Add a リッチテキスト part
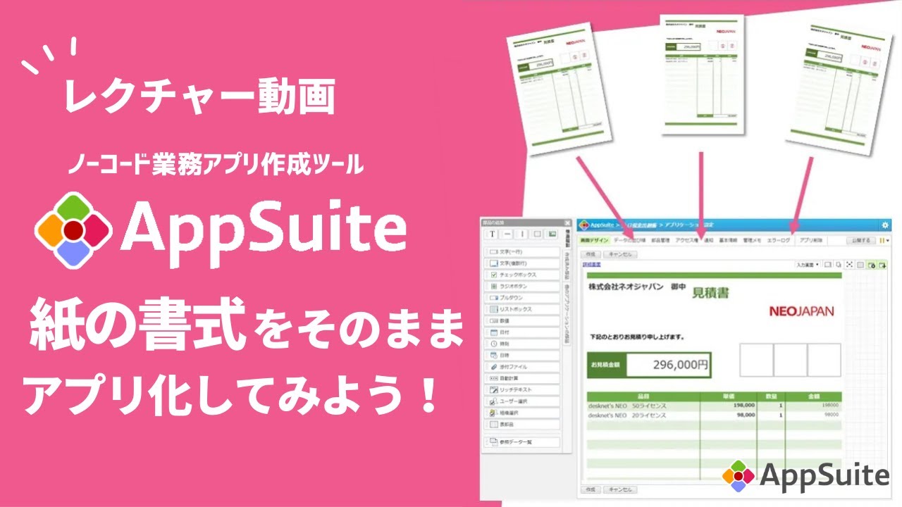The height and width of the screenshot is (507, 902). [x=522, y=389]
